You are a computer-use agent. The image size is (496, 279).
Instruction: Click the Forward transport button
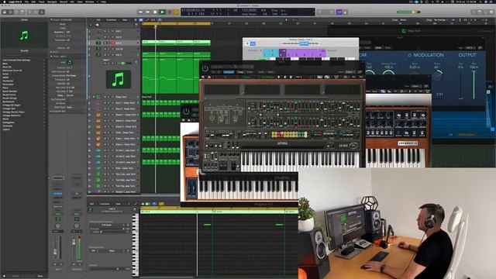tap(148, 12)
